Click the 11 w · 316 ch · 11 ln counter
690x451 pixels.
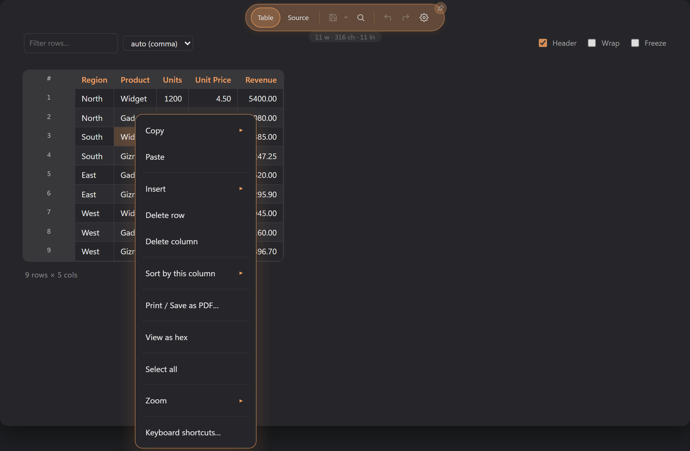pyautogui.click(x=345, y=37)
